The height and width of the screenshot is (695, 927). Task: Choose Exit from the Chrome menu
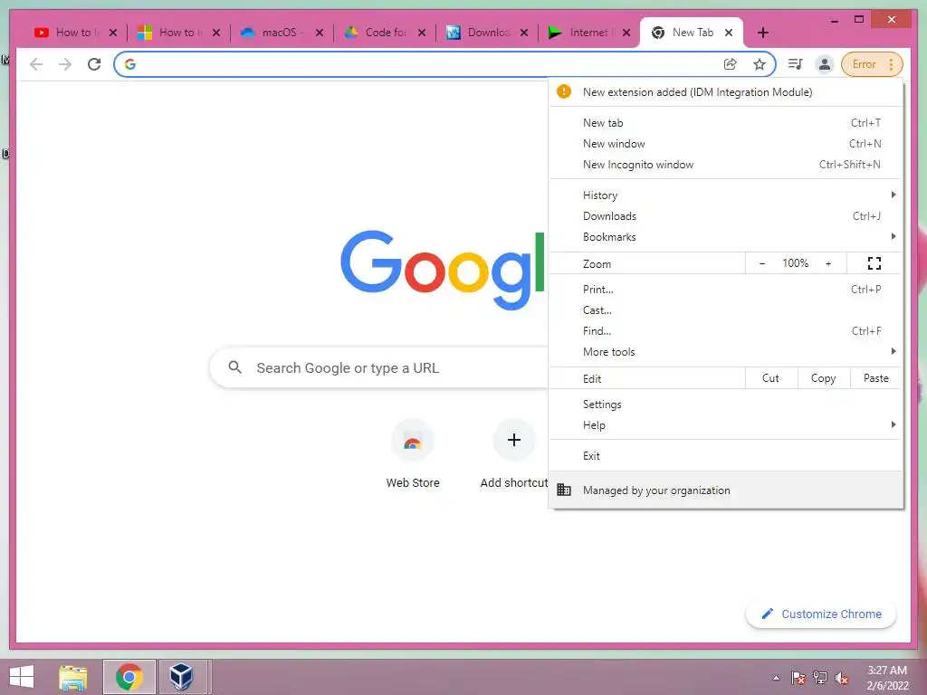click(726, 456)
